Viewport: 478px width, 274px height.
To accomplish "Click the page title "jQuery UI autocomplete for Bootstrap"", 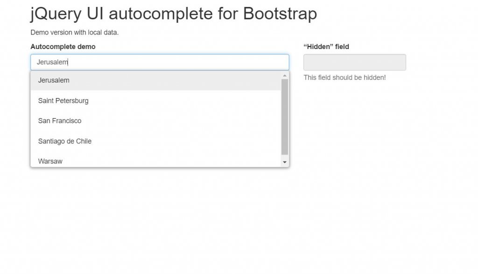I will 173,14.
